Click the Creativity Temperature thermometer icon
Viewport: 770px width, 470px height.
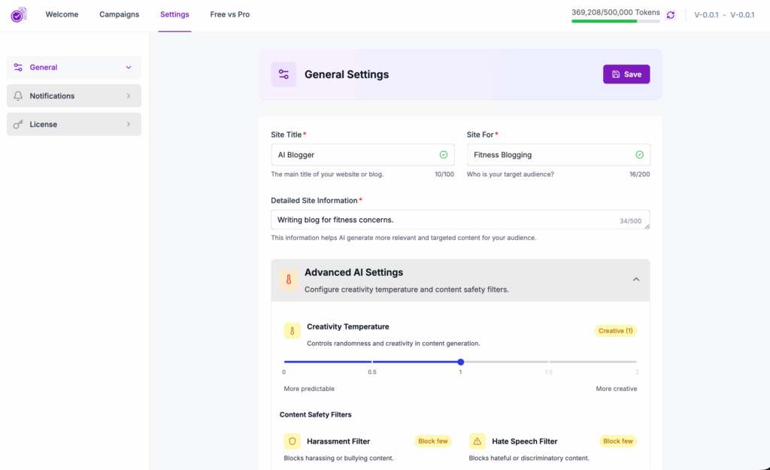click(x=293, y=331)
